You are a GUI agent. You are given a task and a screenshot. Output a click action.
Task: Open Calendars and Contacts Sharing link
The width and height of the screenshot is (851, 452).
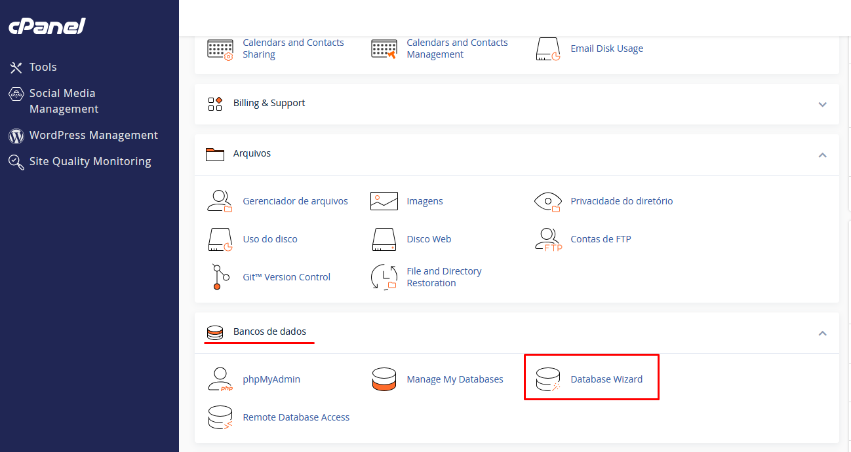click(293, 48)
